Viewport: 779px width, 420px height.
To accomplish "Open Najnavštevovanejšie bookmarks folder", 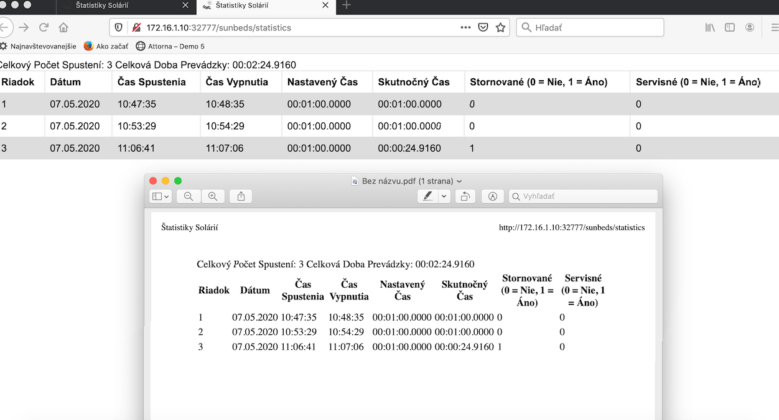I will point(37,46).
